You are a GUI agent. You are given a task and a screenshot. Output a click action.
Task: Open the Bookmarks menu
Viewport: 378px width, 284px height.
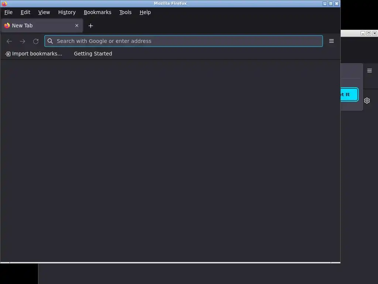(x=97, y=12)
